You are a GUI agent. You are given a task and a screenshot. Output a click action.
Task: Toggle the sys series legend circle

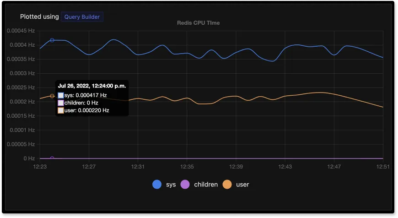157,185
